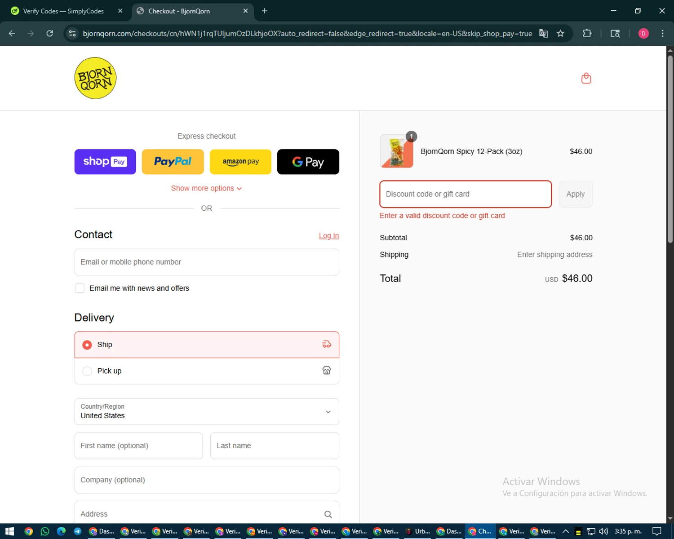Go back with the browser back arrow
Viewport: 674px width, 539px height.
tap(12, 33)
